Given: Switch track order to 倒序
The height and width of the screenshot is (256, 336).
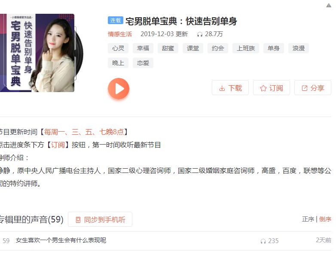Looking at the screenshot, I should (325, 219).
